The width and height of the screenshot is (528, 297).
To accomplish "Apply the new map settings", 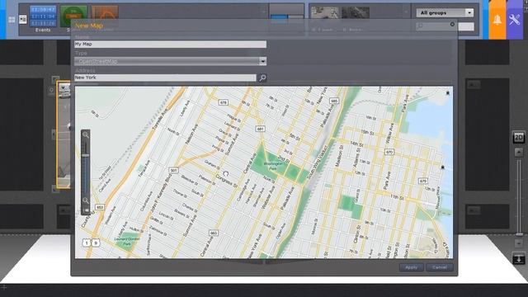I will [x=412, y=267].
